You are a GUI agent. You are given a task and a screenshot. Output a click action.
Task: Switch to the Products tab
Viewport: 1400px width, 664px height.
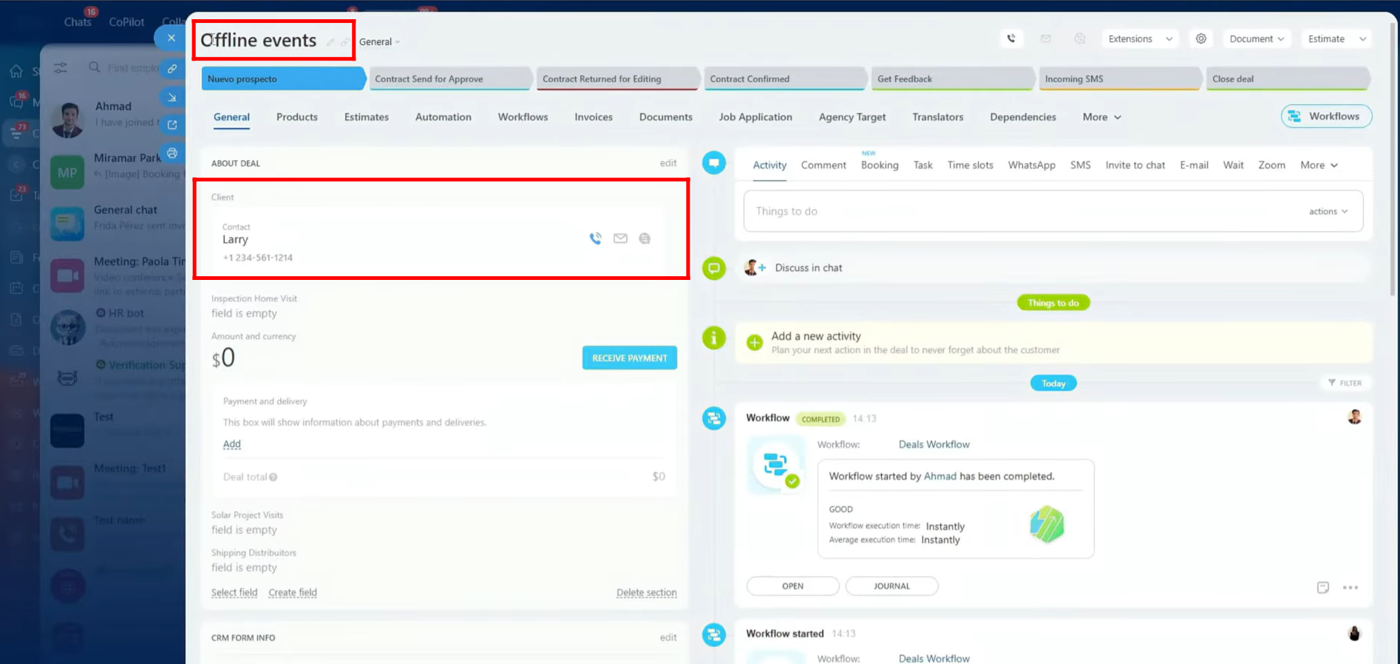click(x=296, y=117)
